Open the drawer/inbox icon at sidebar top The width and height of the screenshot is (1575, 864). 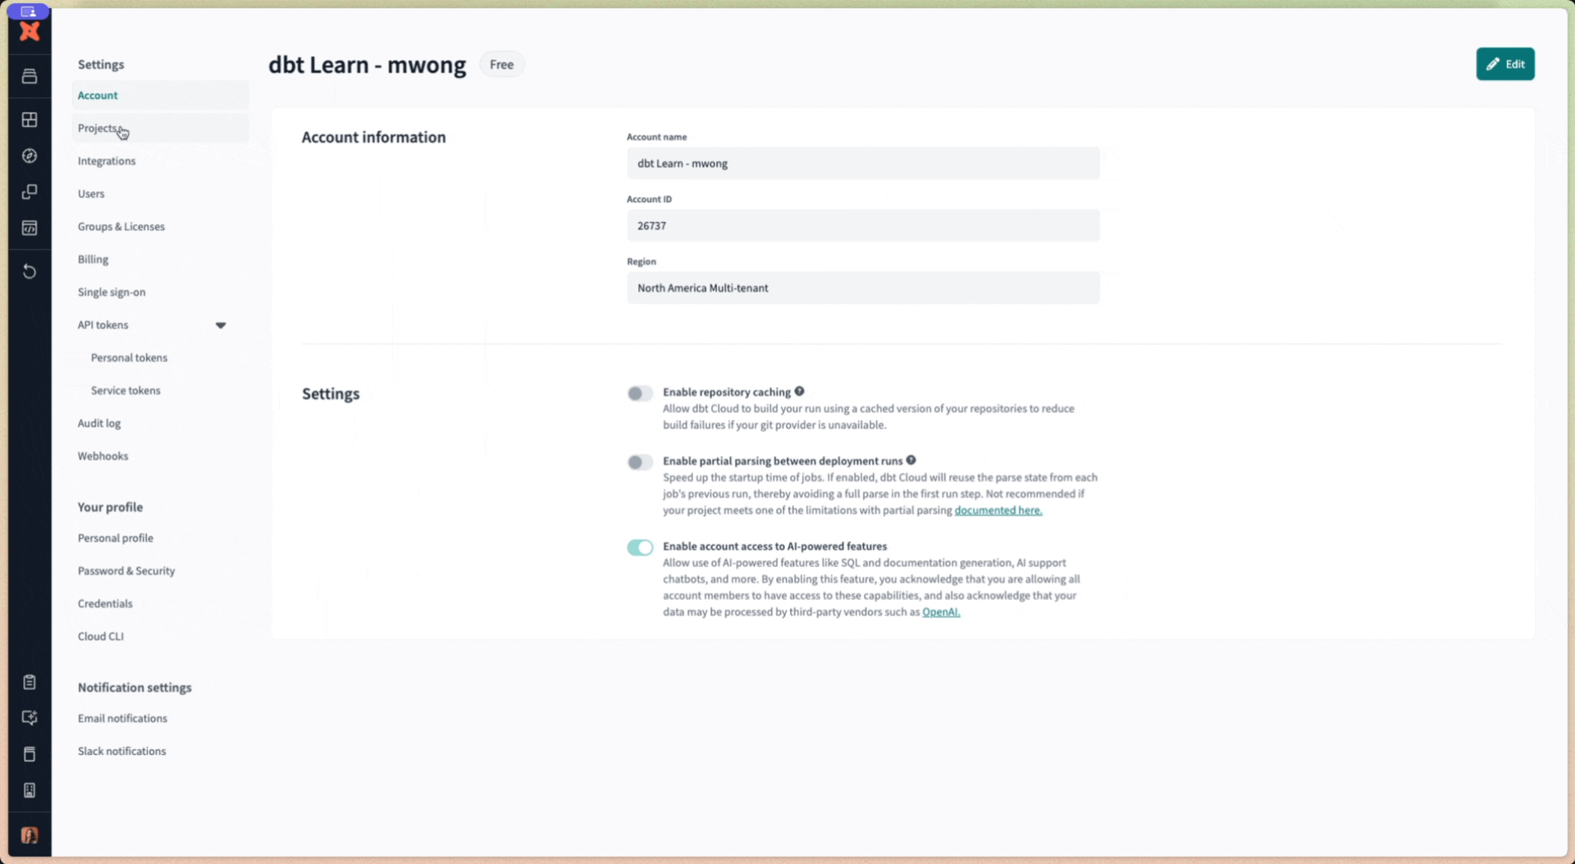(x=30, y=75)
